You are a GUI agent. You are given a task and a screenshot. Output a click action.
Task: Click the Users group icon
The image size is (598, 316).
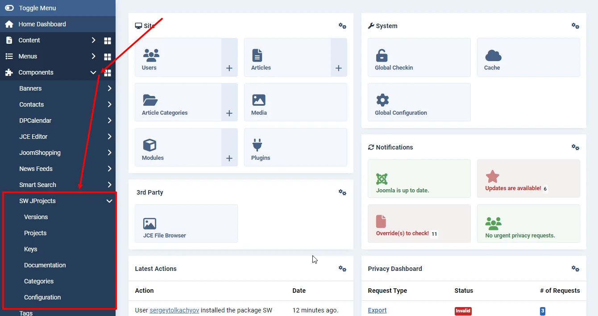pyautogui.click(x=151, y=55)
